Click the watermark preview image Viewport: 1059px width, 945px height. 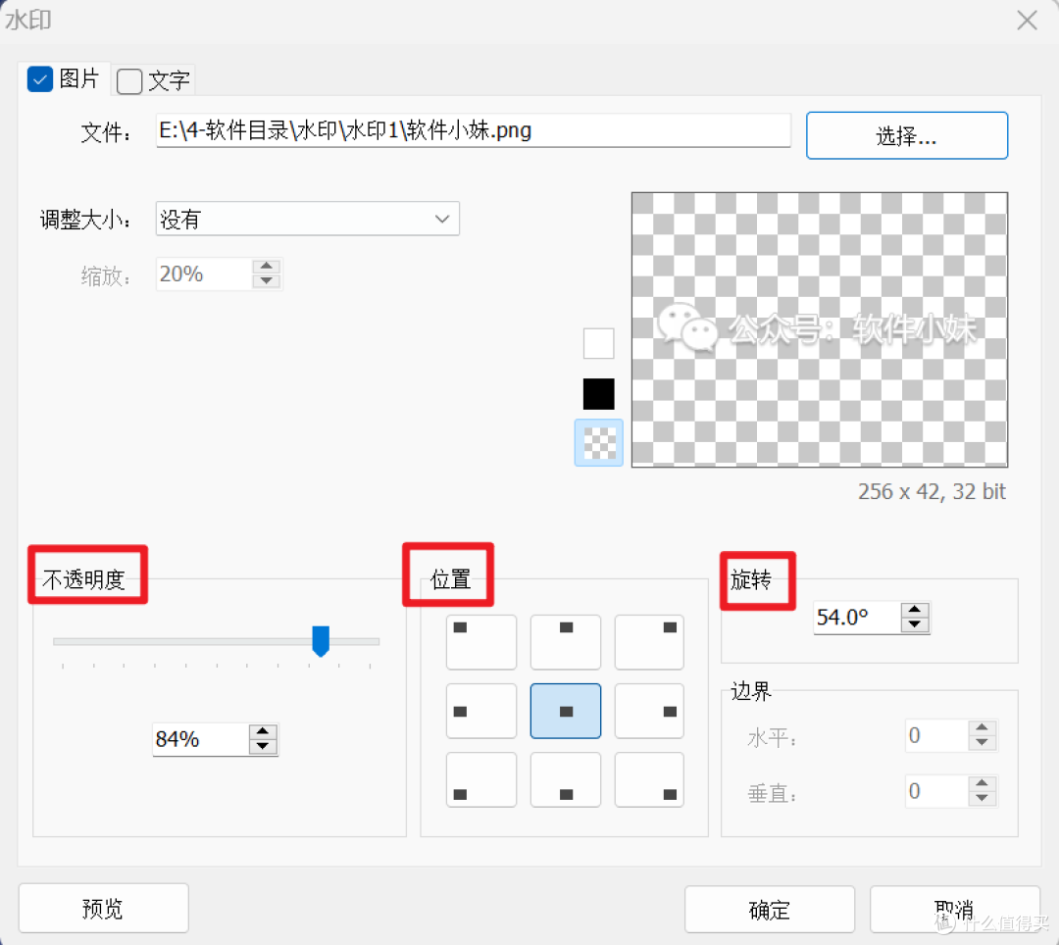click(x=819, y=329)
